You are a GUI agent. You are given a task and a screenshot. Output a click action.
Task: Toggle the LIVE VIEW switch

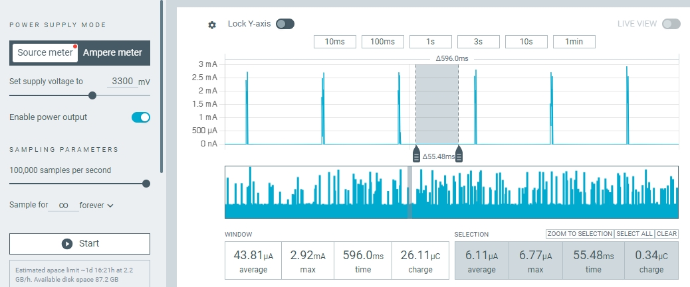(x=671, y=24)
